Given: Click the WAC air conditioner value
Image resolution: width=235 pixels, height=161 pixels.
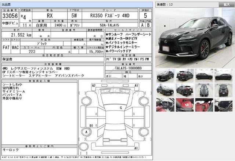Looking at the screenshot, I should [x=15, y=47].
